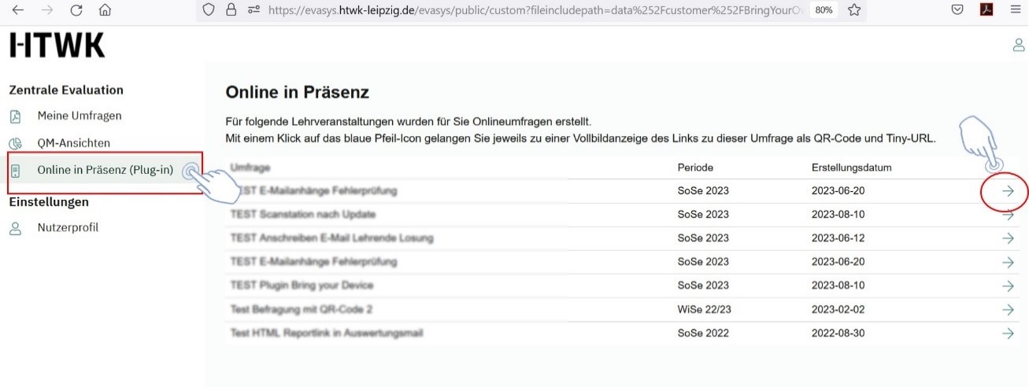Open arrow for Test Befragung mit QR-Code 2
This screenshot has height=387, width=1029.
1008,310
